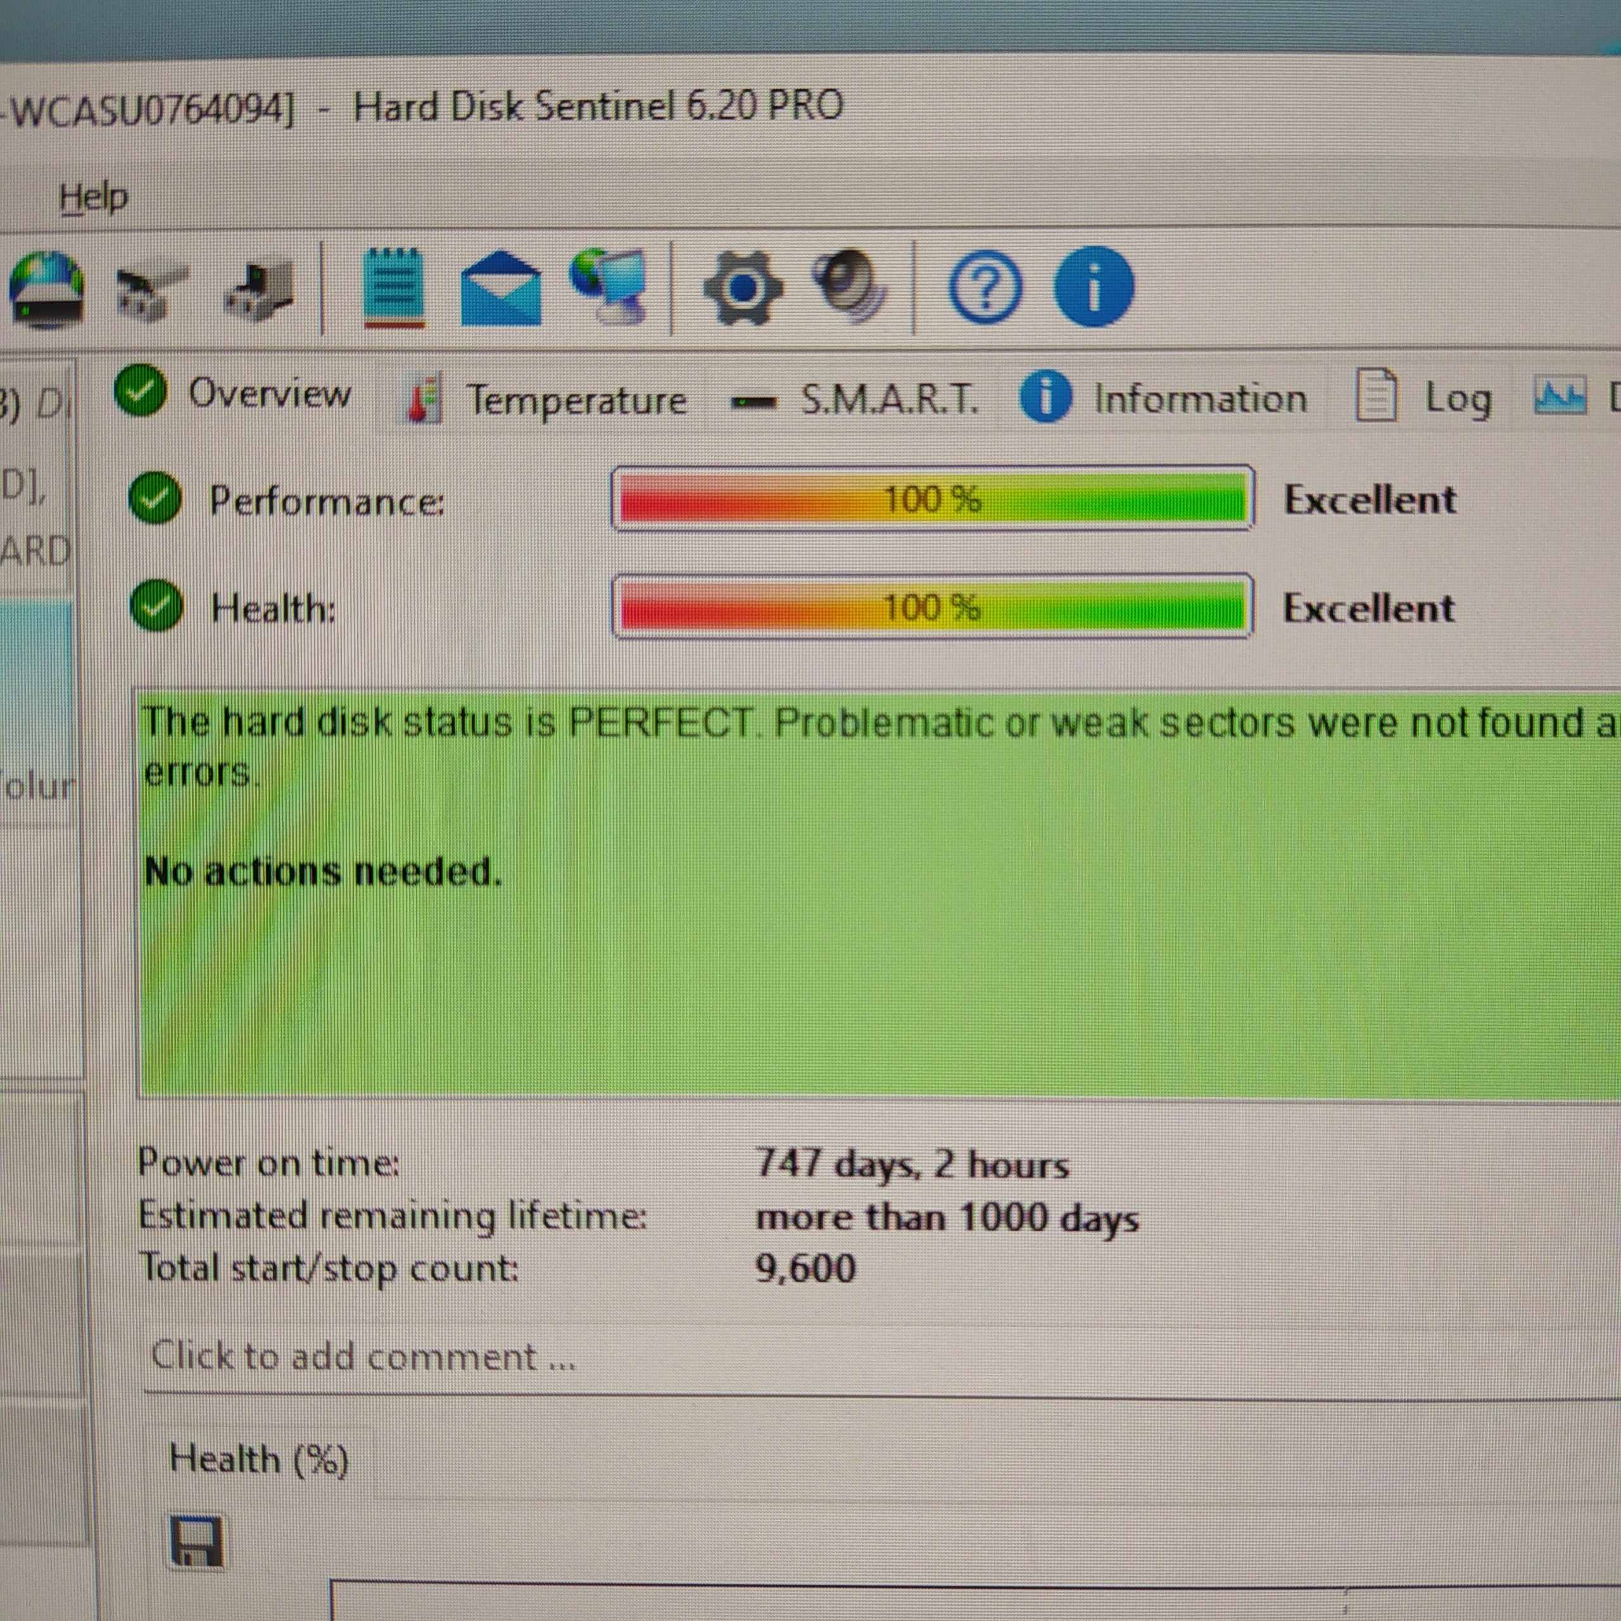
Task: Click the blue info about icon
Action: pos(1092,287)
